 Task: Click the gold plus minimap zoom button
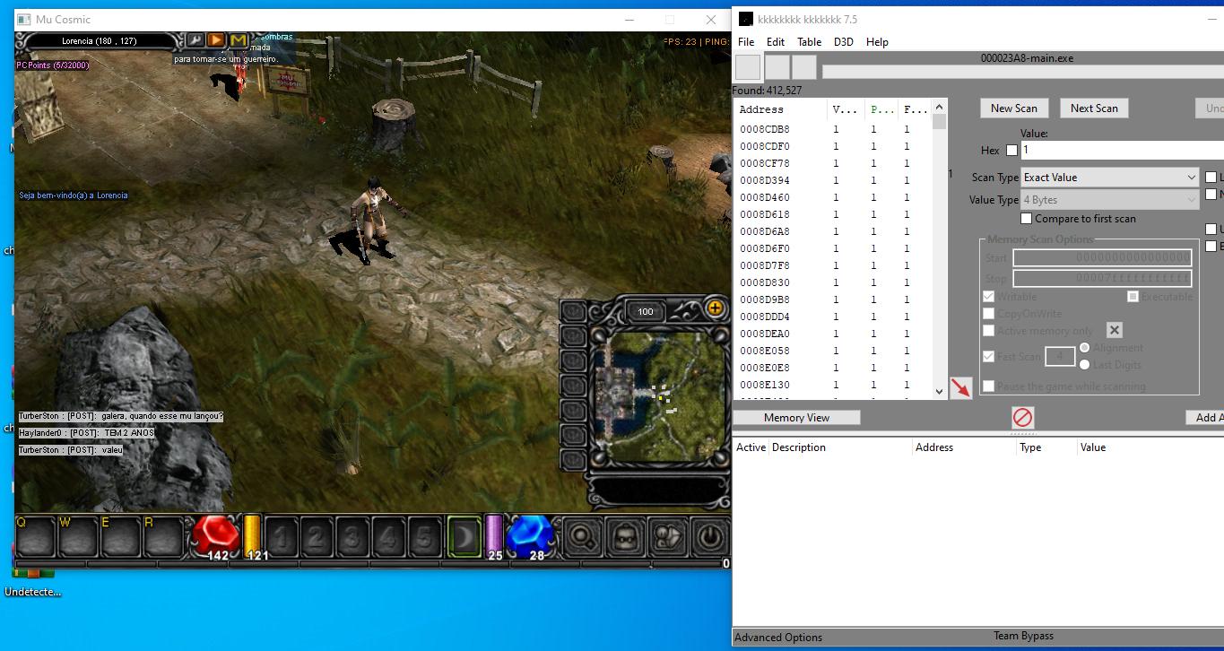pyautogui.click(x=715, y=308)
